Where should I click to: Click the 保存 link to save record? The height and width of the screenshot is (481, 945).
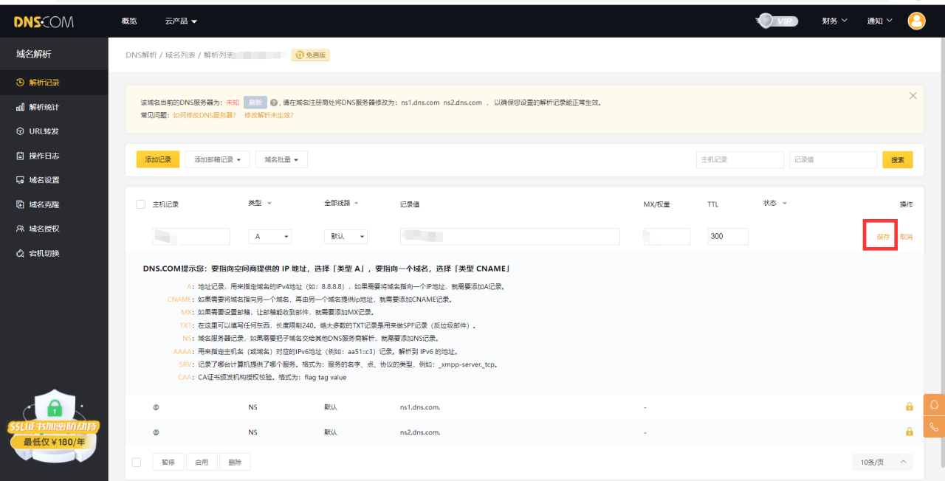tap(883, 237)
